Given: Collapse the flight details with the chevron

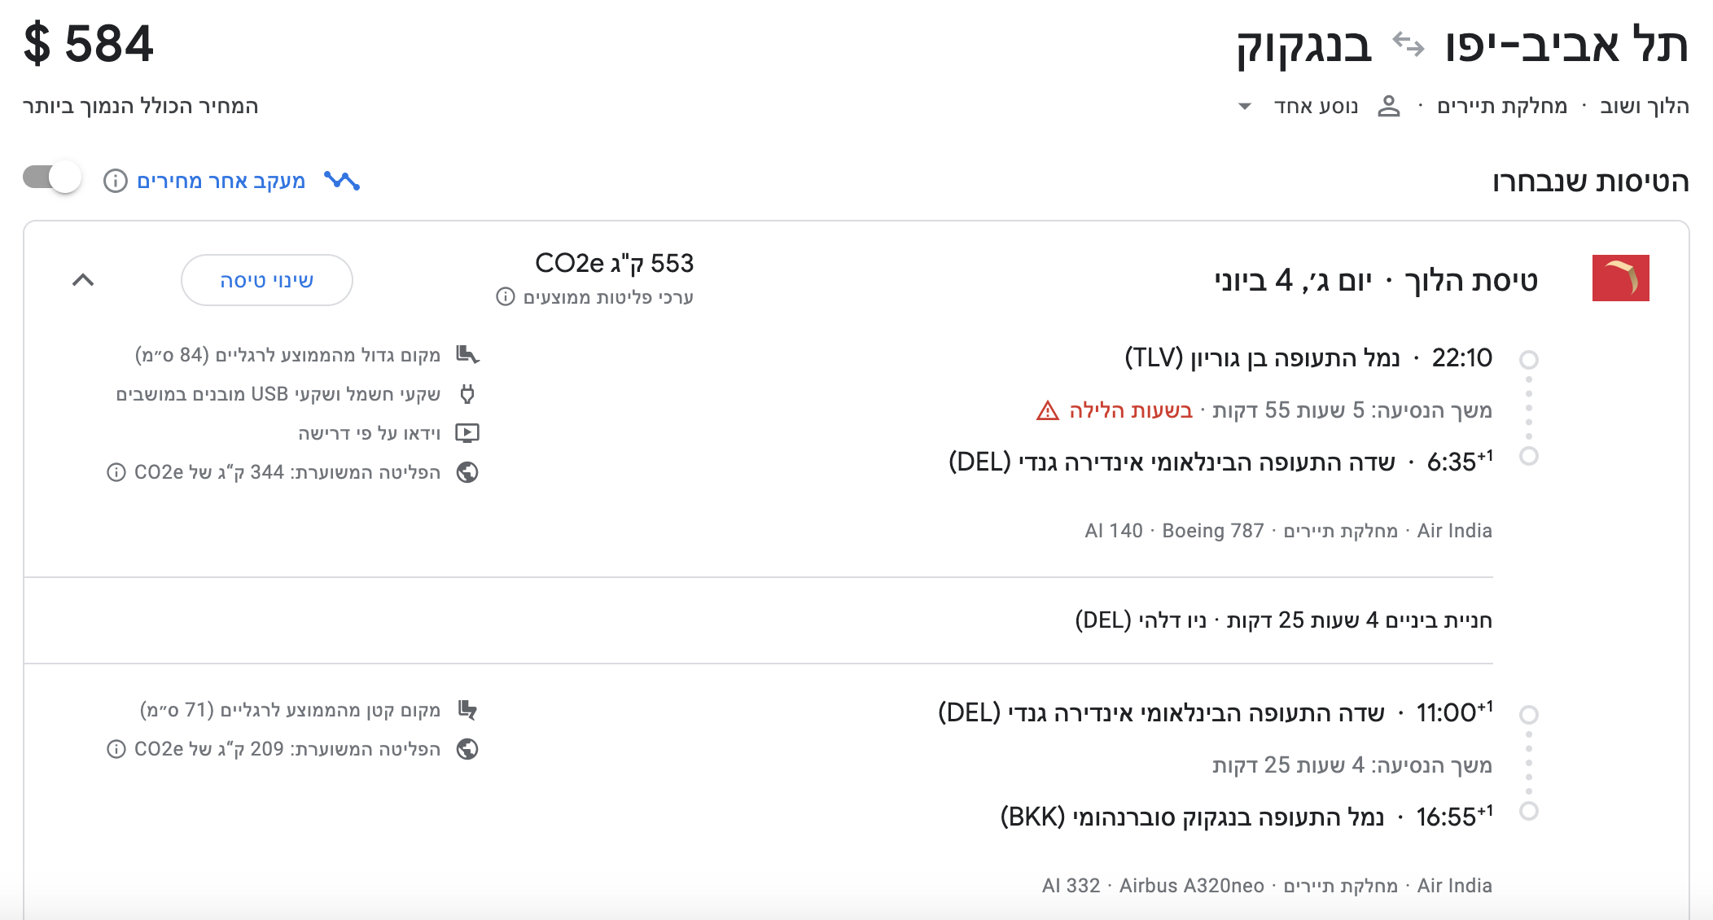Looking at the screenshot, I should pyautogui.click(x=81, y=281).
